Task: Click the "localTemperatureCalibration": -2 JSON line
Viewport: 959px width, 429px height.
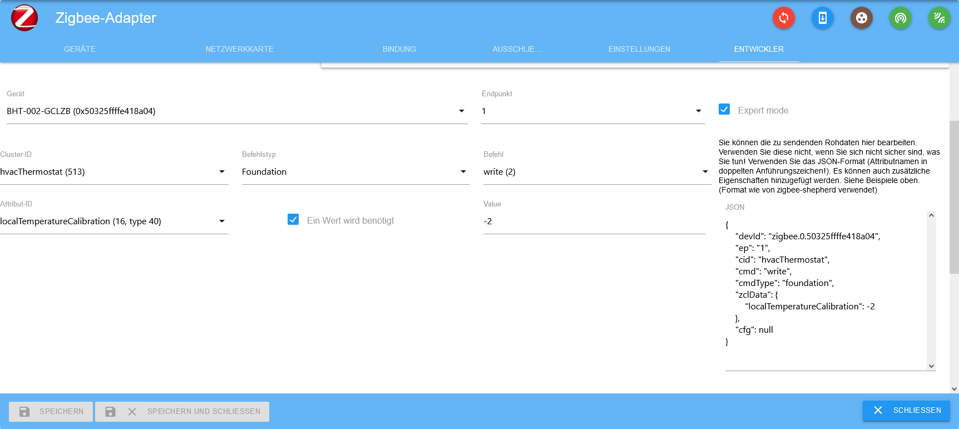Action: coord(810,307)
